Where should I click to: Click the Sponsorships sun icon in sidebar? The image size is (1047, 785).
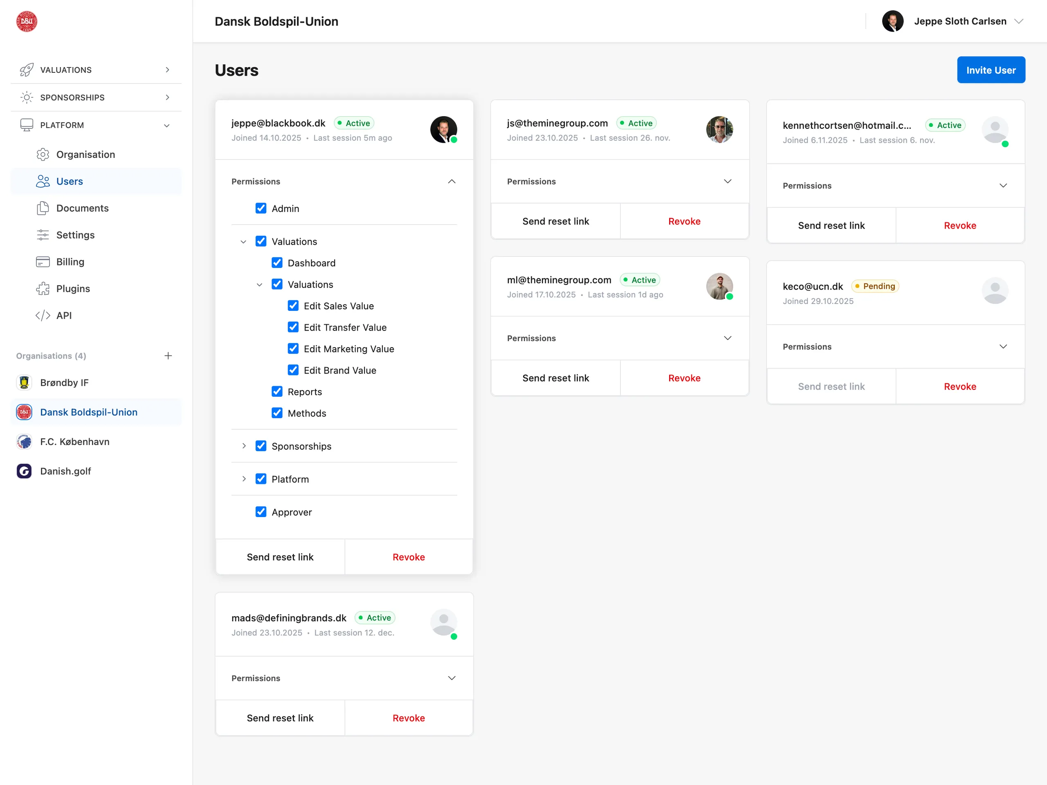click(27, 97)
